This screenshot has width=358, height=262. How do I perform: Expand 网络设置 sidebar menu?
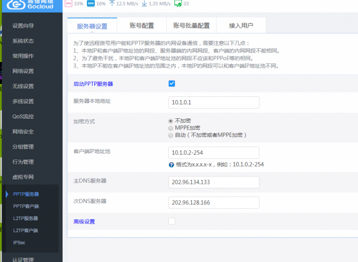[x=23, y=71]
